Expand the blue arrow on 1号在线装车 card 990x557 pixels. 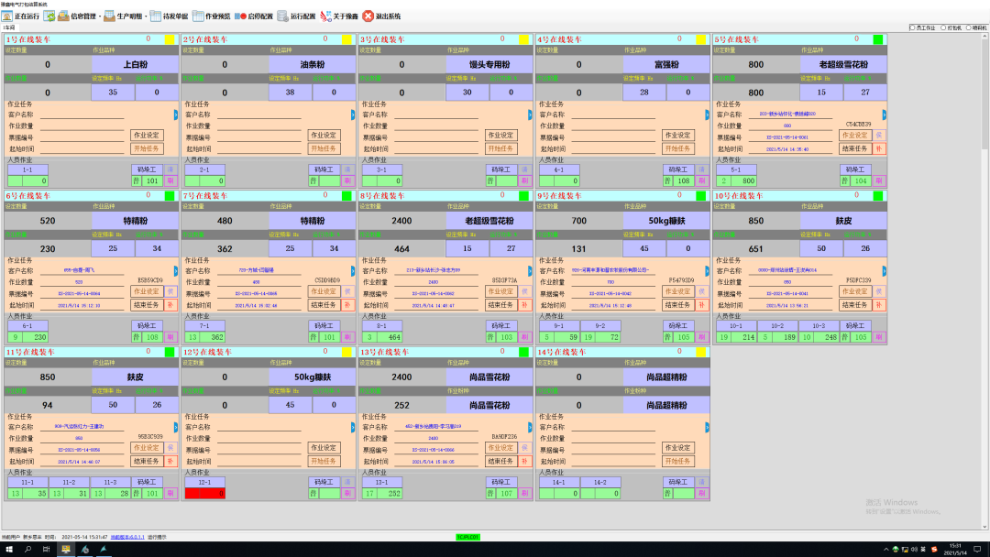175,115
